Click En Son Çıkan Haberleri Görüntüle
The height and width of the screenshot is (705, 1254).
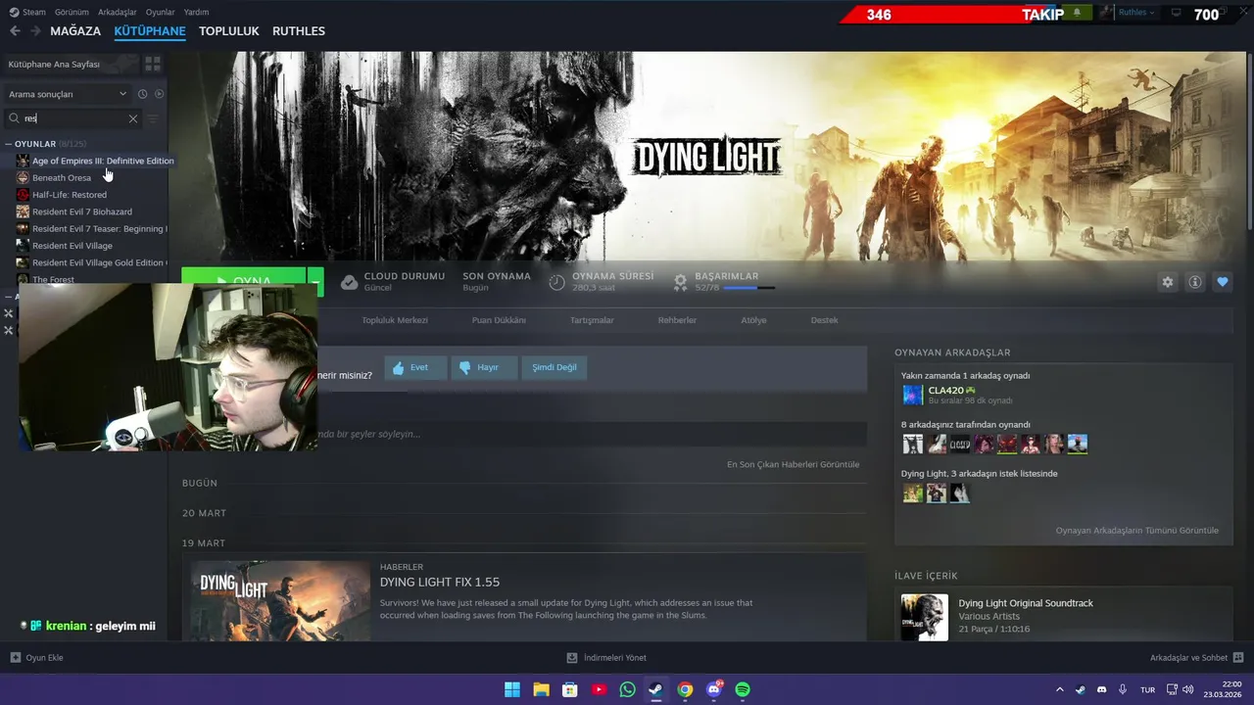pyautogui.click(x=793, y=464)
